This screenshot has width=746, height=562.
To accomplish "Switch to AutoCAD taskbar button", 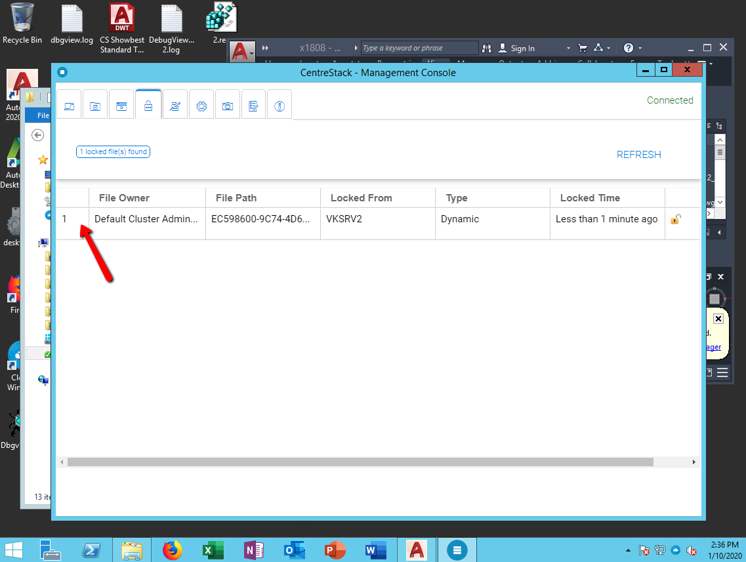I will click(416, 550).
